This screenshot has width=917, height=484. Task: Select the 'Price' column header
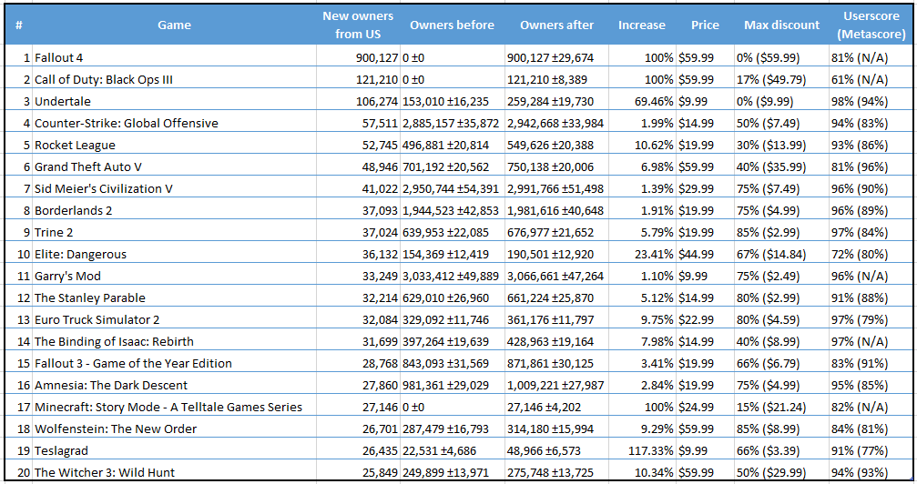(706, 25)
